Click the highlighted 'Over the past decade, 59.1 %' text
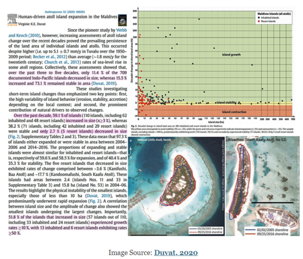The image size is (303, 259). pos(47,115)
